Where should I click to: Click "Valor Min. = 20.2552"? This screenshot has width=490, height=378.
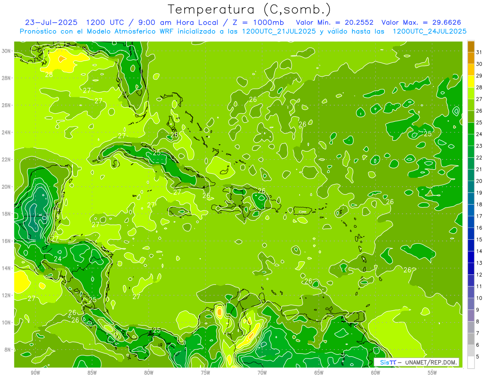coord(334,22)
